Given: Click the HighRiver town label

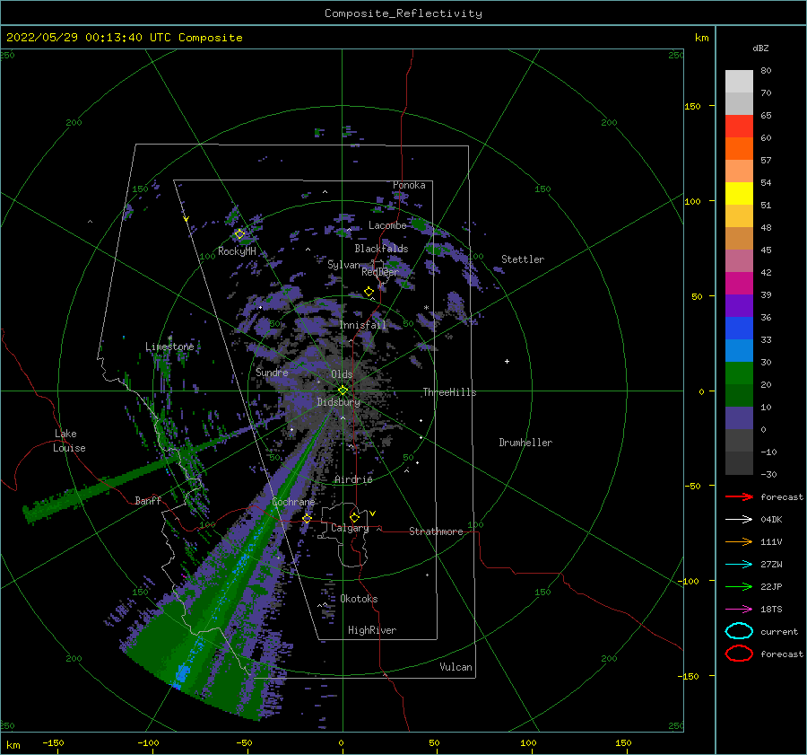Looking at the screenshot, I should 372,630.
